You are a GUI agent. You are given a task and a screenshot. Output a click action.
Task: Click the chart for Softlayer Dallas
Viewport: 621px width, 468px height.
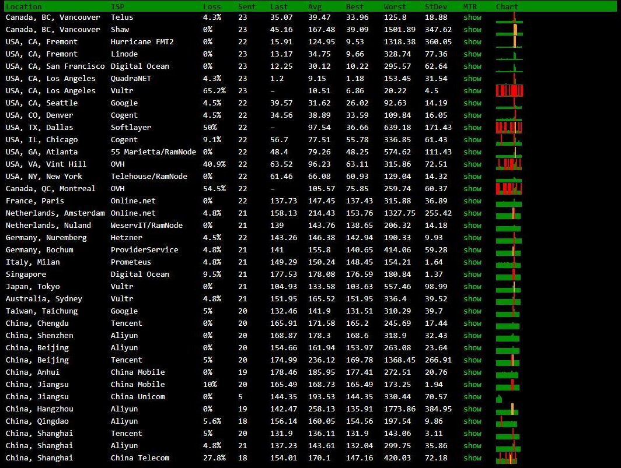pos(509,128)
